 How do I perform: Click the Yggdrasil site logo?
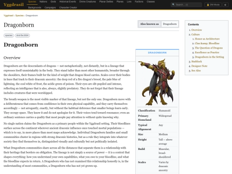pyautogui.click(x=13, y=5)
